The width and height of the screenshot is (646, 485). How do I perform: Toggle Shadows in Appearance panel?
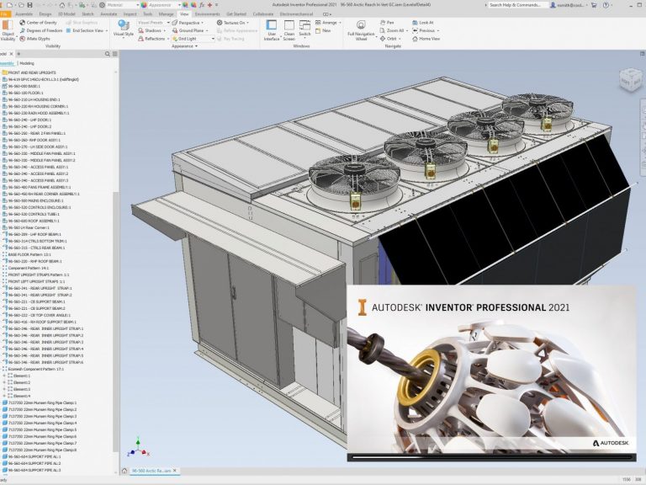(x=151, y=30)
